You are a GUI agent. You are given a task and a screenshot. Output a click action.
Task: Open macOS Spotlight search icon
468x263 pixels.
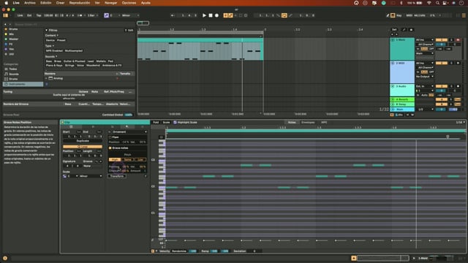pos(437,3)
